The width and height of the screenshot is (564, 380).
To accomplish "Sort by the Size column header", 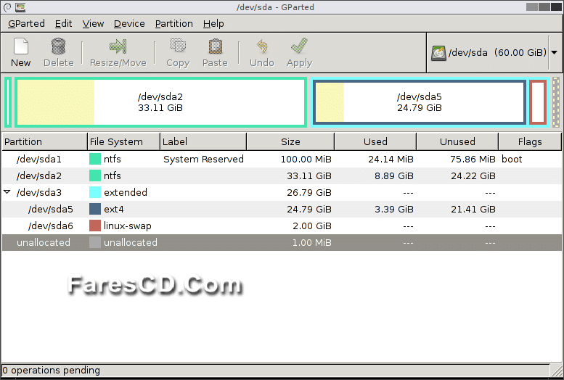I will click(x=290, y=141).
